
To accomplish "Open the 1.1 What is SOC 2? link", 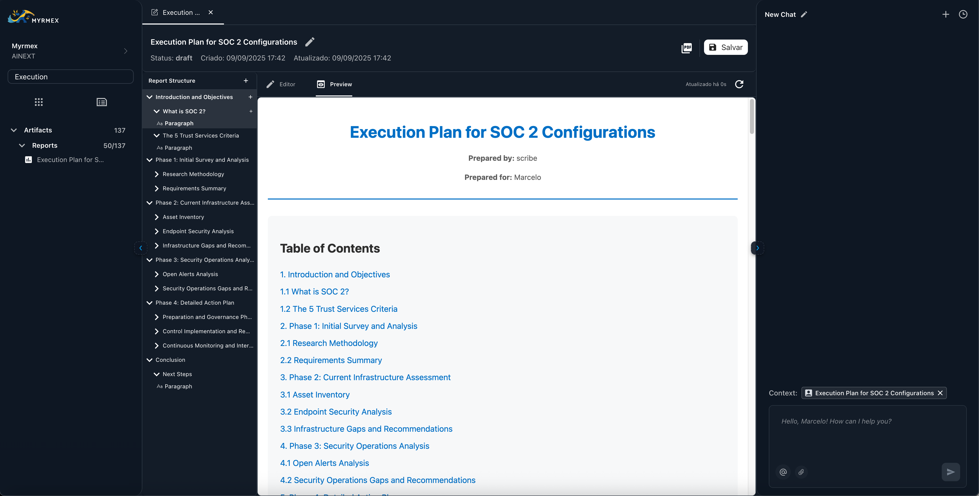I will click(x=314, y=291).
